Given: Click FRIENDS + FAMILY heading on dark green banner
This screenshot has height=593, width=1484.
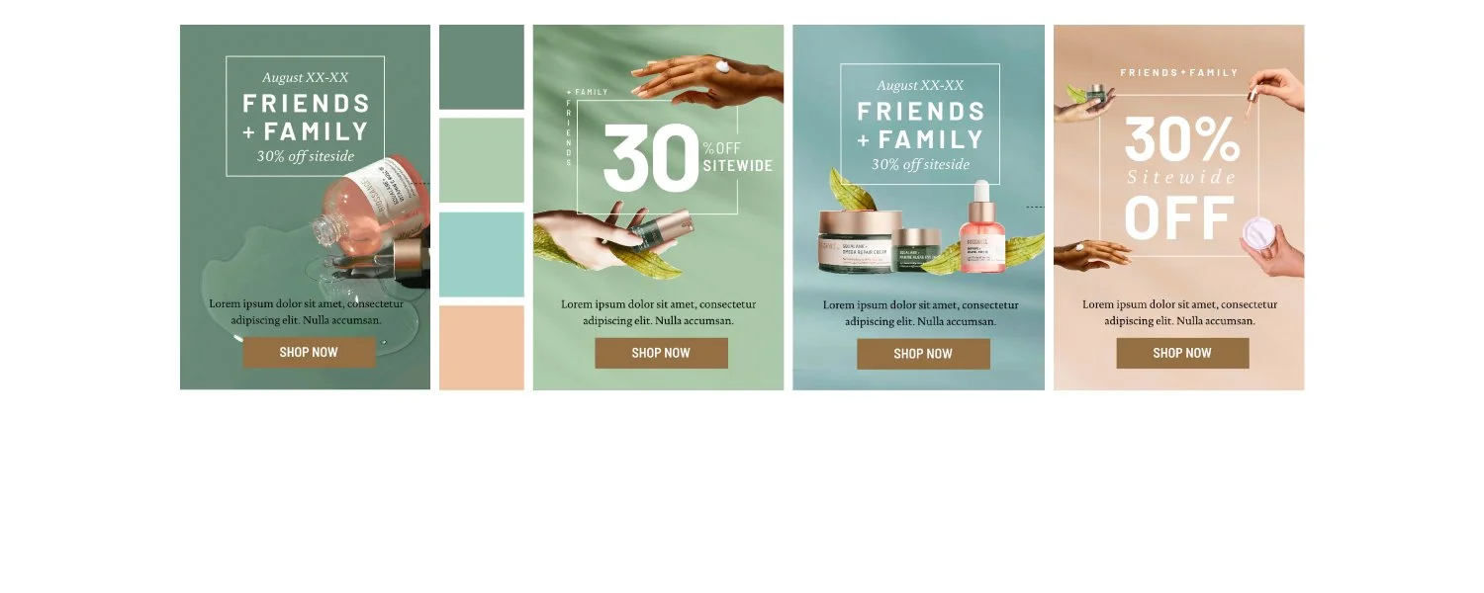Looking at the screenshot, I should coord(306,117).
